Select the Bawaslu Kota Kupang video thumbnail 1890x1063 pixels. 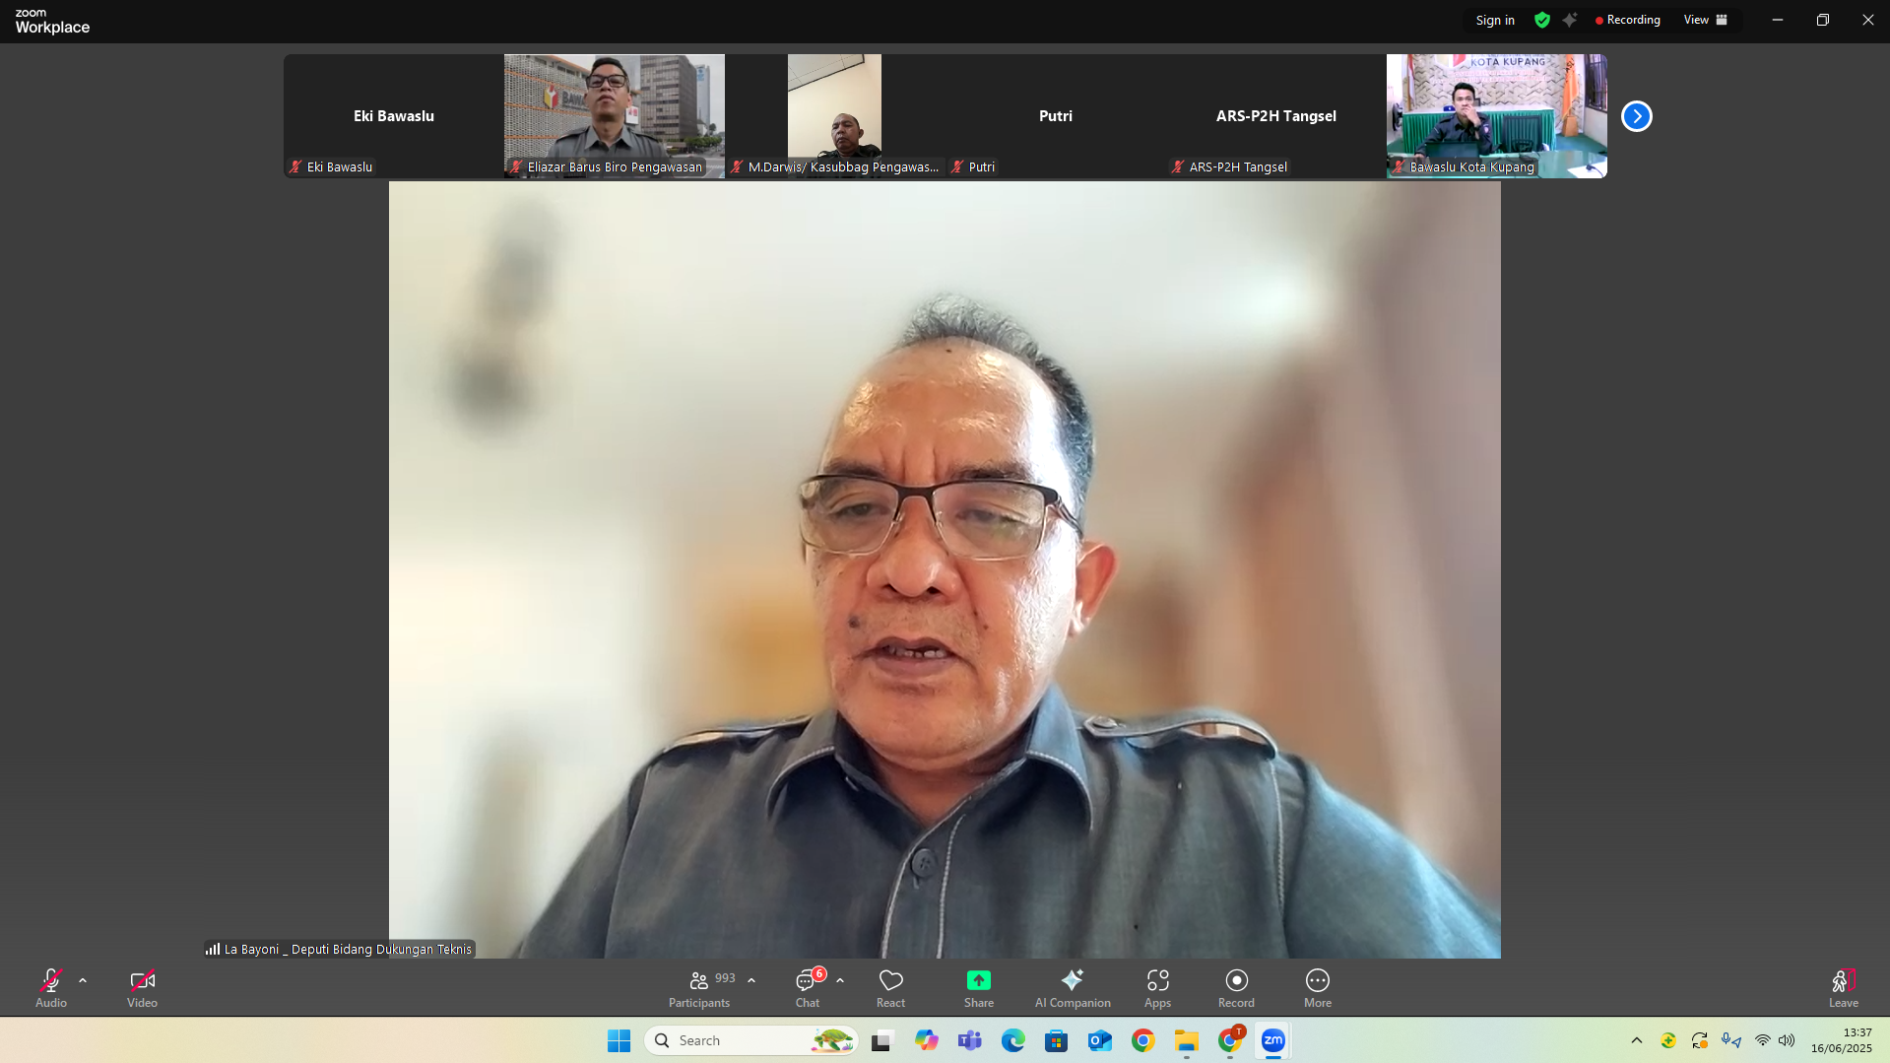click(x=1496, y=115)
